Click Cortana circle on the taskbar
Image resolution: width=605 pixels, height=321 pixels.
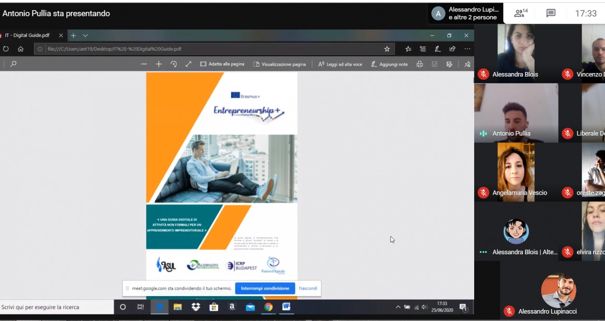(123, 307)
